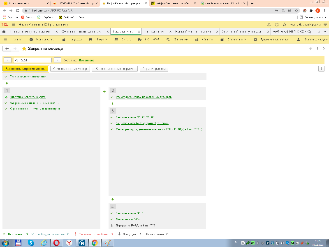Open Internet Explorer from the taskbar
Screen dimensions: 329x247
[44, 243]
